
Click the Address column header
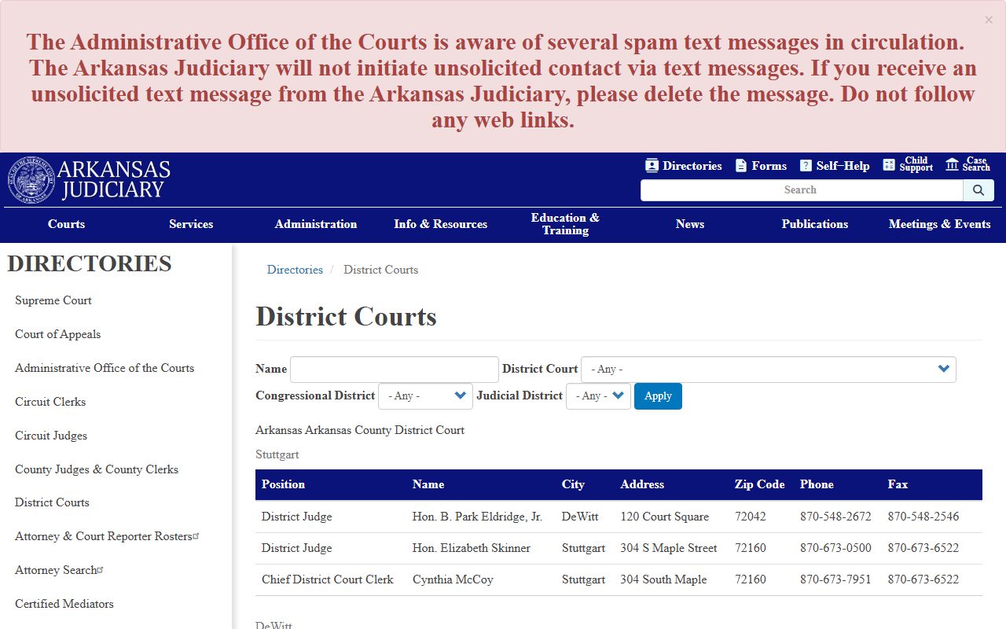click(642, 484)
